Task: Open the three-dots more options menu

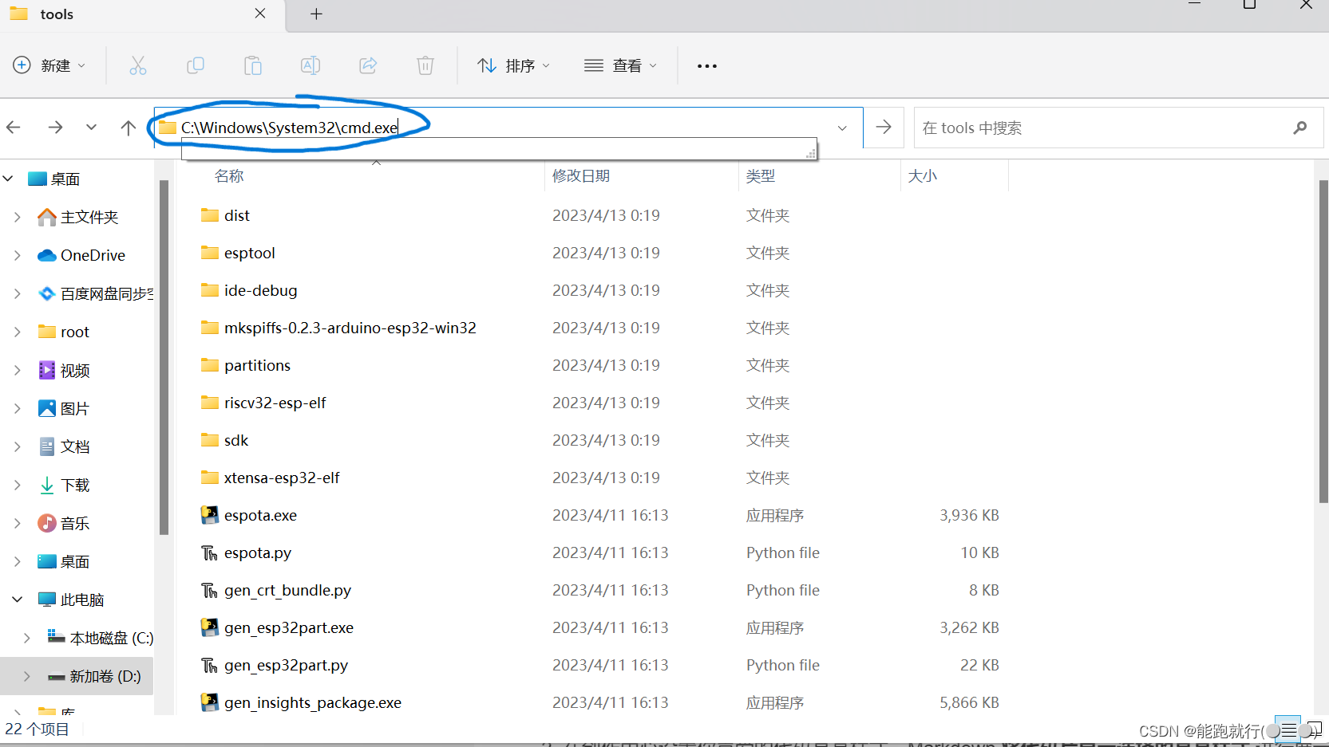Action: 707,66
